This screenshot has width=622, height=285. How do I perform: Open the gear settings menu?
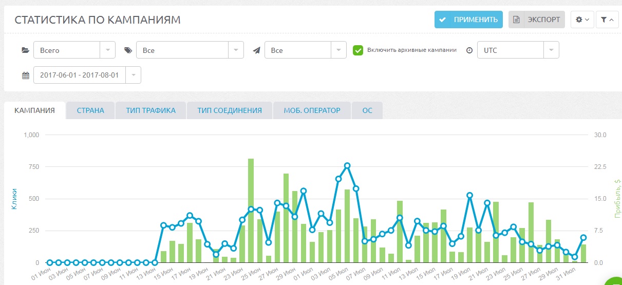click(x=582, y=20)
